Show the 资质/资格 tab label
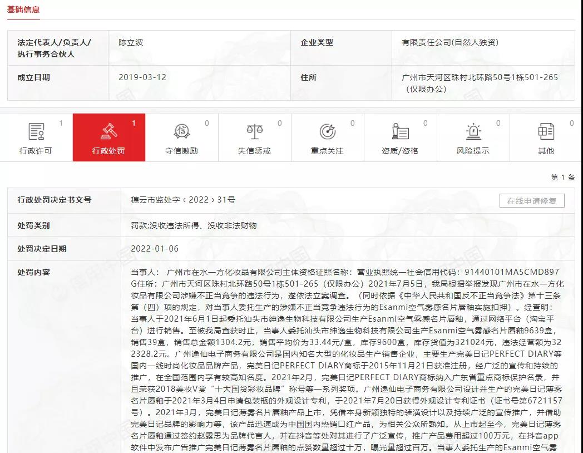 pyautogui.click(x=400, y=151)
